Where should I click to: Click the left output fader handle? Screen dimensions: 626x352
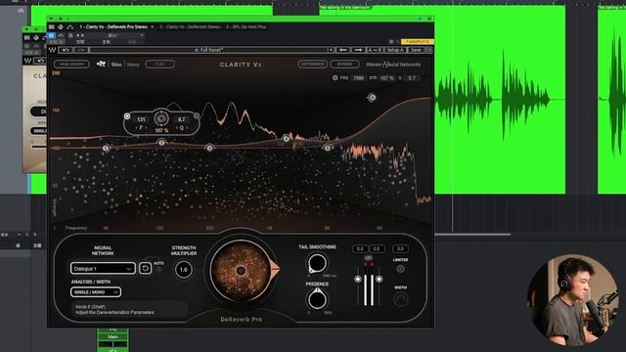coord(358,279)
